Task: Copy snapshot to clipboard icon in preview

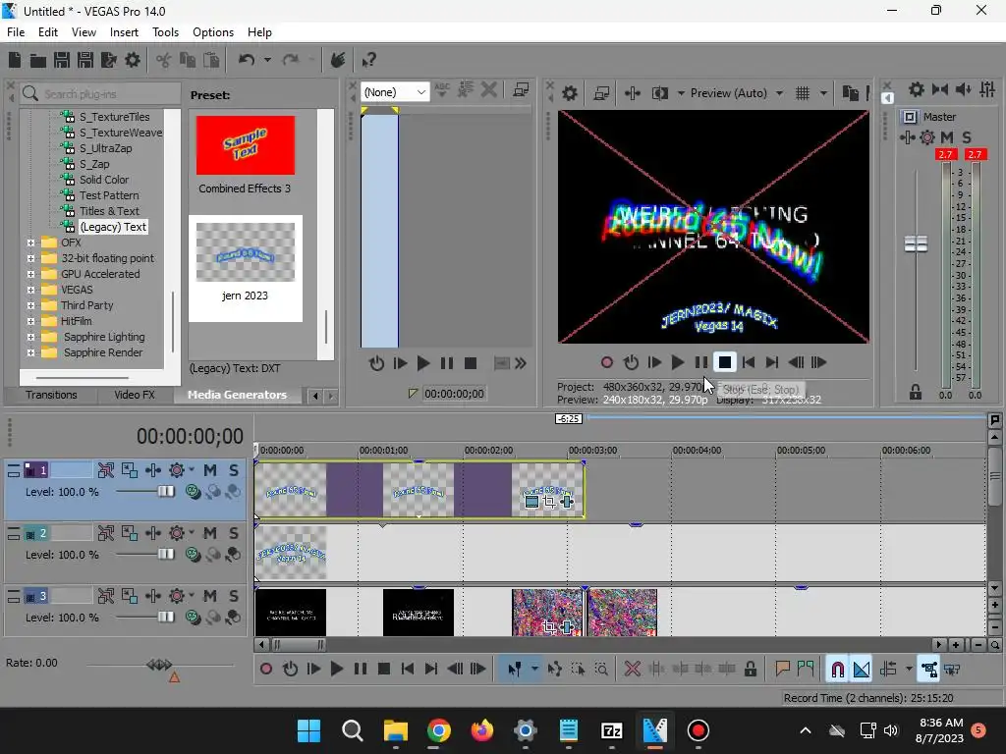Action: tap(850, 93)
